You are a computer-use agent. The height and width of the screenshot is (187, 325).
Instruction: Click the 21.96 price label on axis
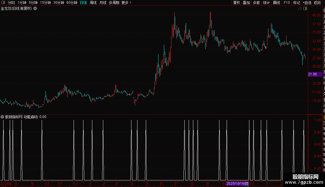315,74
